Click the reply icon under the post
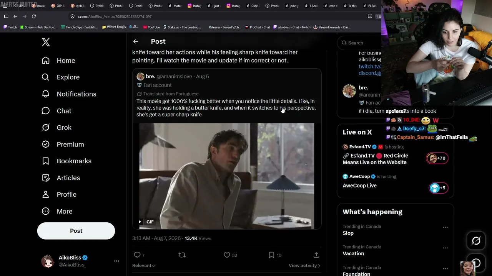This screenshot has width=492, height=276. click(137, 255)
